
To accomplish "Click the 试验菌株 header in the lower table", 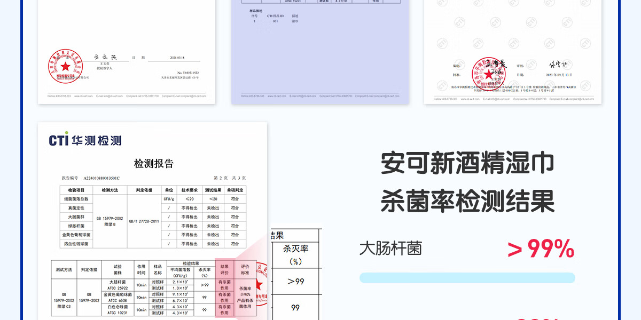I will [x=118, y=269].
